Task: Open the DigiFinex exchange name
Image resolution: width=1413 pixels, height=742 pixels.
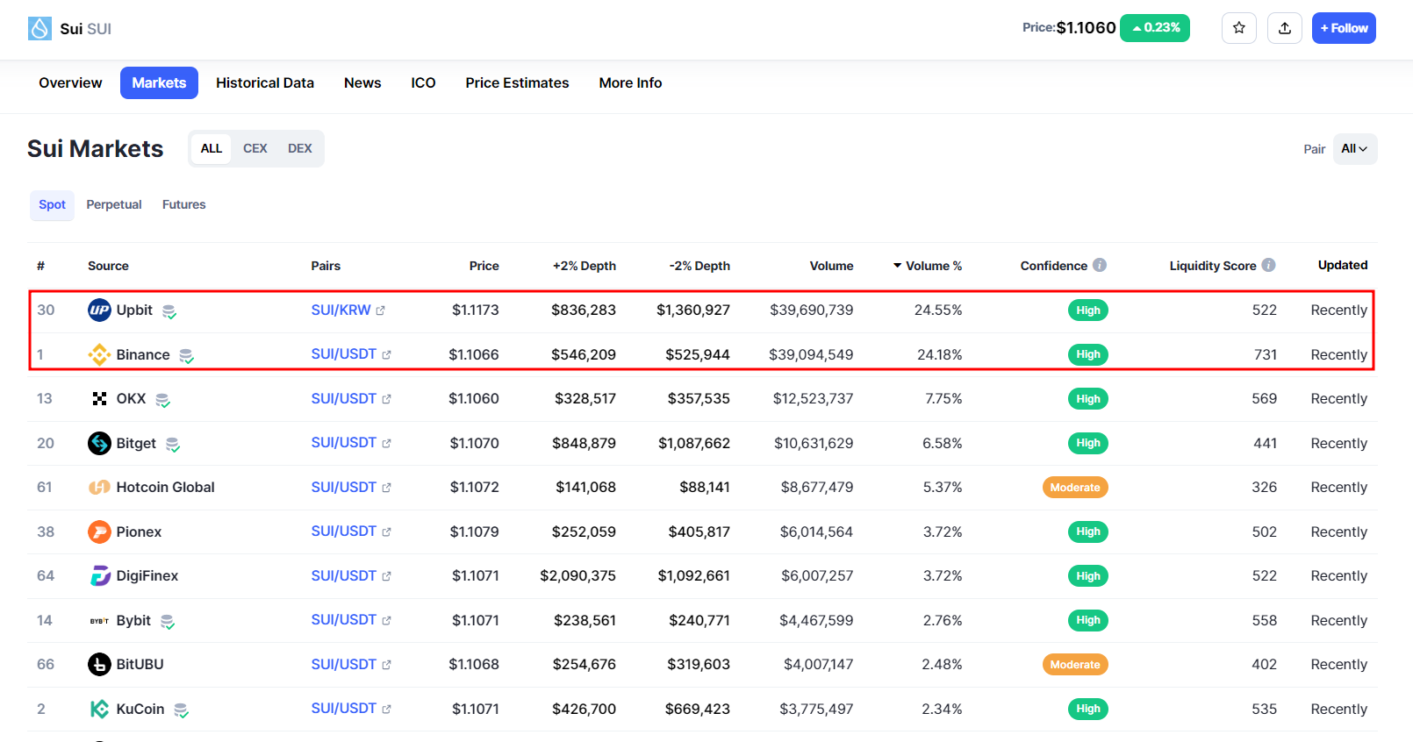Action: [147, 576]
